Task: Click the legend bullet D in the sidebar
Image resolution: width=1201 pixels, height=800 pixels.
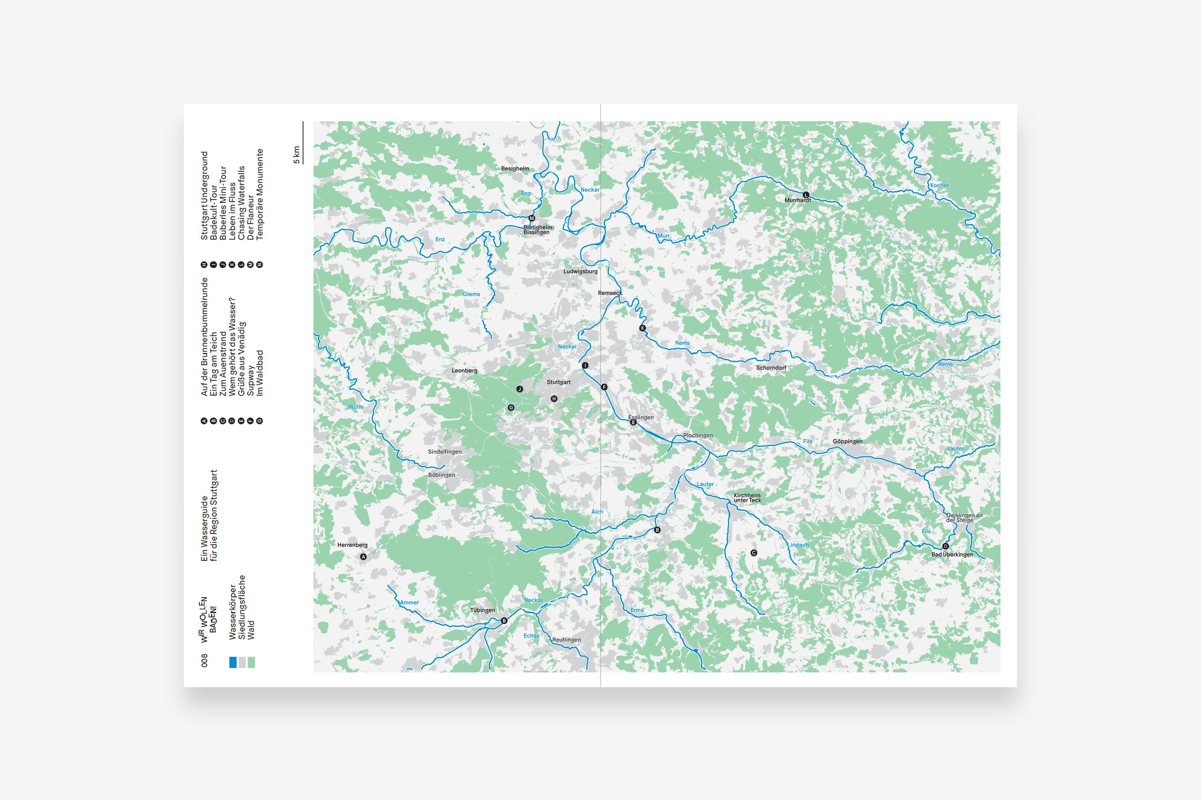Action: 232,421
